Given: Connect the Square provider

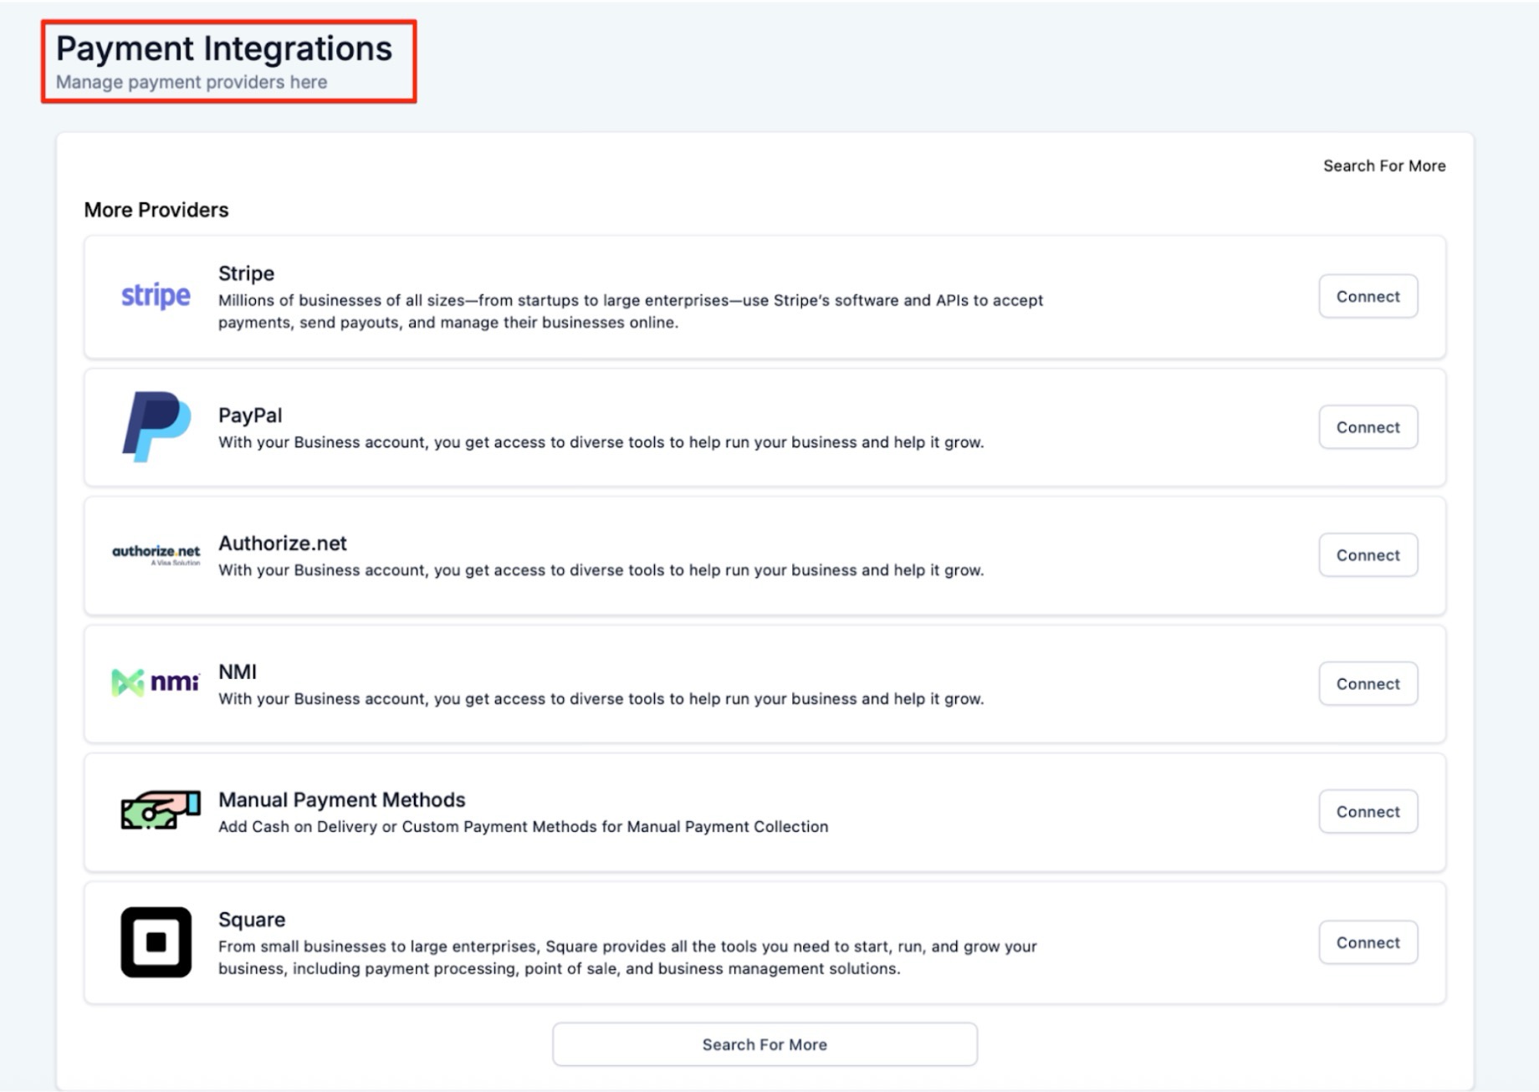Looking at the screenshot, I should (x=1368, y=942).
